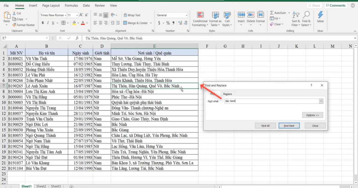
Task: Click the Ideas lightning bolt icon
Action: click(x=320, y=16)
